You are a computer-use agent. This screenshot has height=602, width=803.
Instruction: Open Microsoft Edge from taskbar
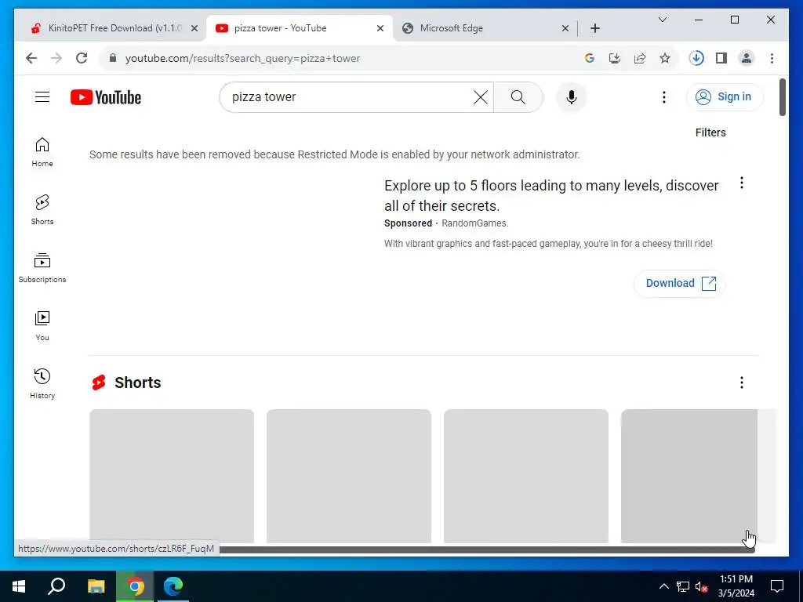pos(173,586)
